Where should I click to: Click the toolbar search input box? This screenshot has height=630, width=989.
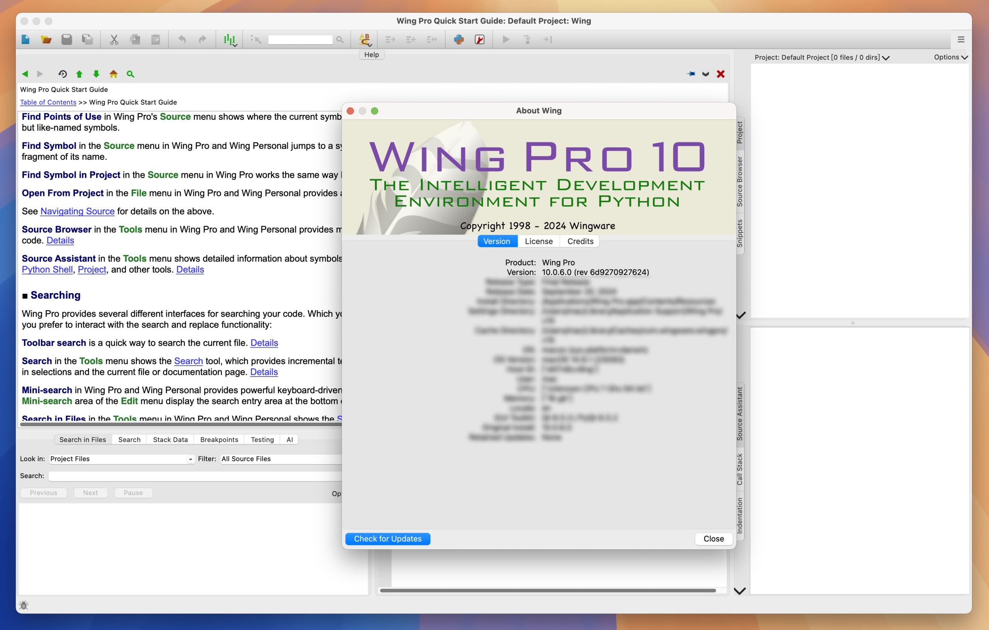tap(300, 39)
